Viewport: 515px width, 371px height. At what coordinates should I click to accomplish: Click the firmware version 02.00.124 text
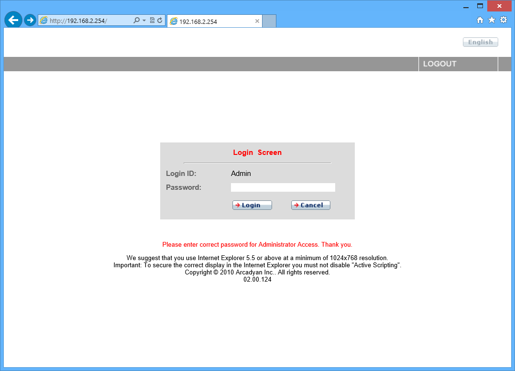(257, 279)
